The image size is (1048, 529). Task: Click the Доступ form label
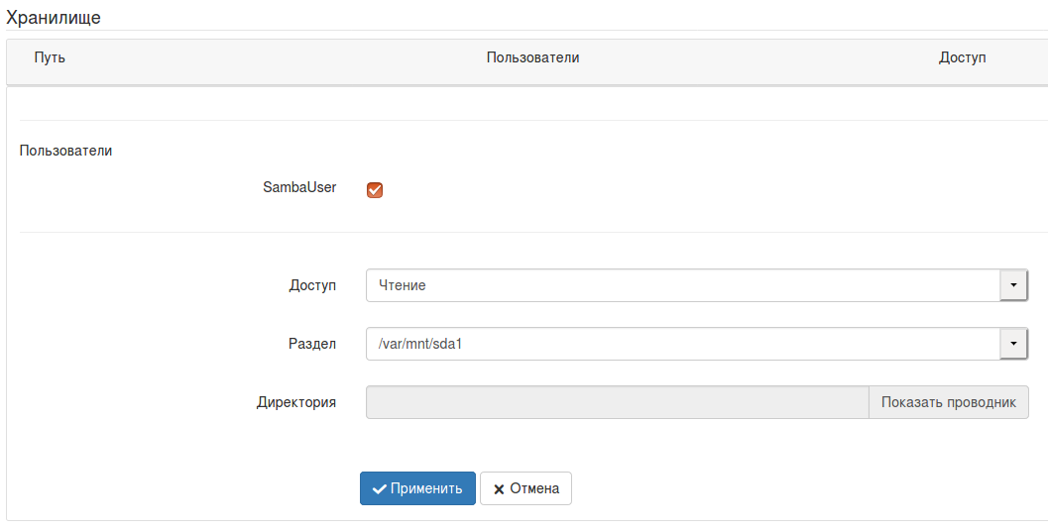click(312, 285)
